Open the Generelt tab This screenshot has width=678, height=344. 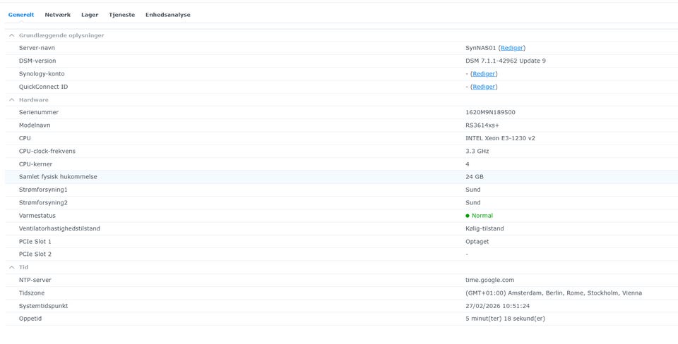point(21,15)
